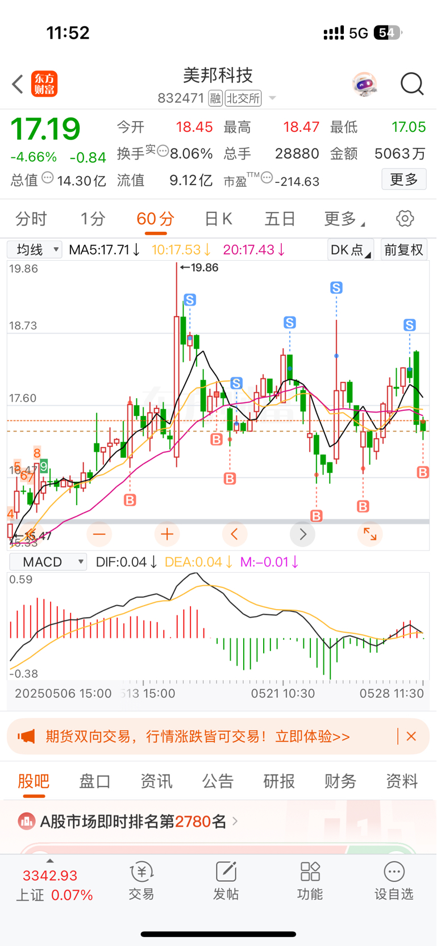Open the 财务 tab
Viewport: 437px width, 946px height.
340,781
